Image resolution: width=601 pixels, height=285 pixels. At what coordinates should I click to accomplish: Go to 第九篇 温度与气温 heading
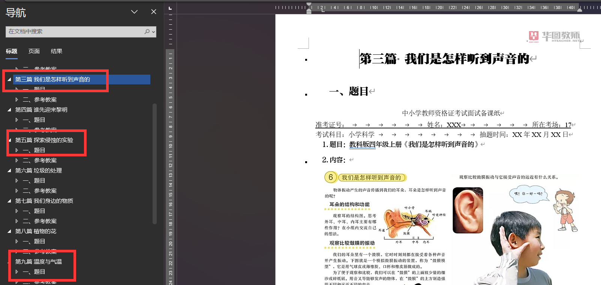(38, 262)
